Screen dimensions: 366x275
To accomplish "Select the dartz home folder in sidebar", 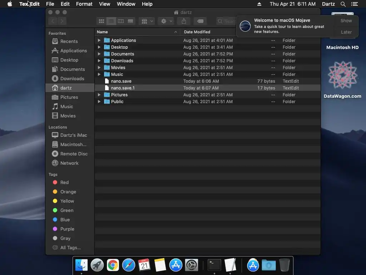I will (x=70, y=88).
